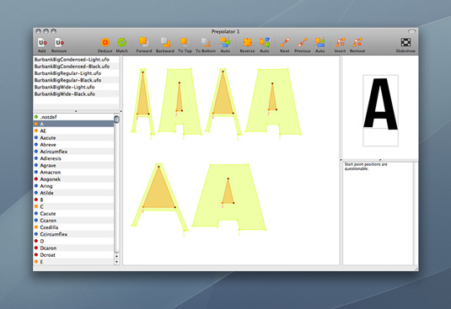This screenshot has width=451, height=309.
Task: Select the .notdef glyph
Action: tap(73, 117)
